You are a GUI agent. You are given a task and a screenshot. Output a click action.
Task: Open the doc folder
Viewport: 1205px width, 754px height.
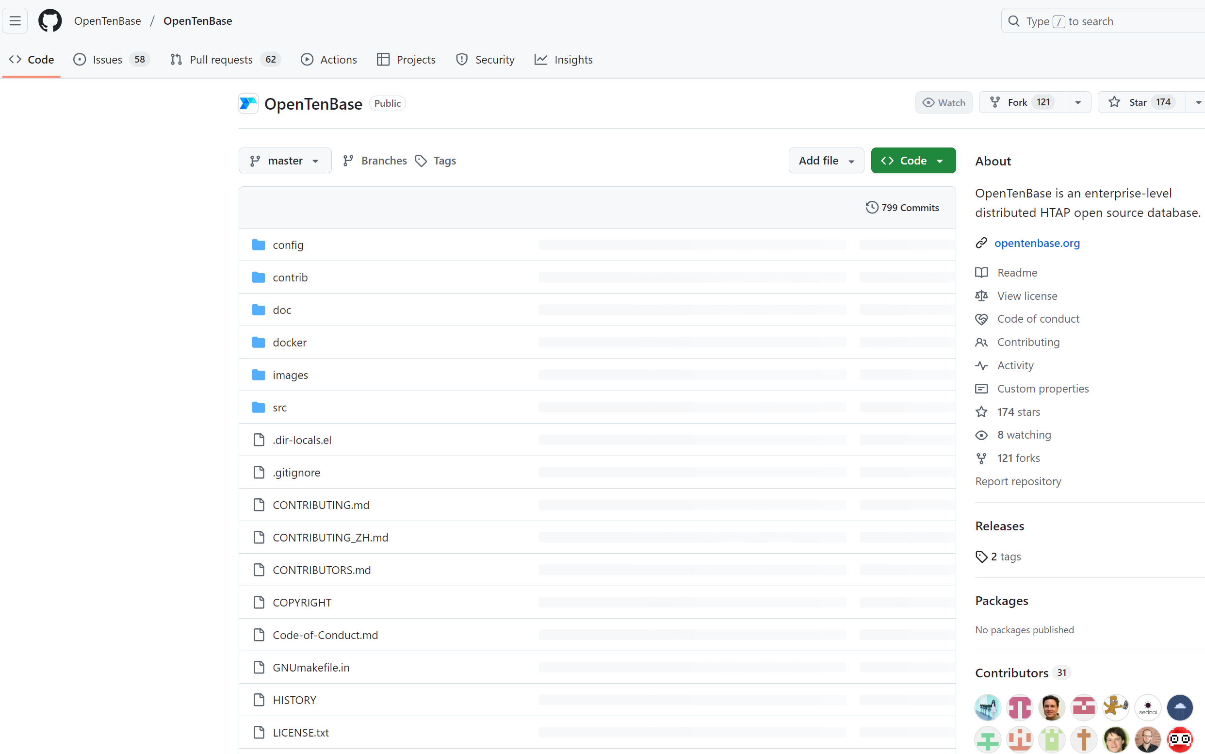pyautogui.click(x=282, y=310)
